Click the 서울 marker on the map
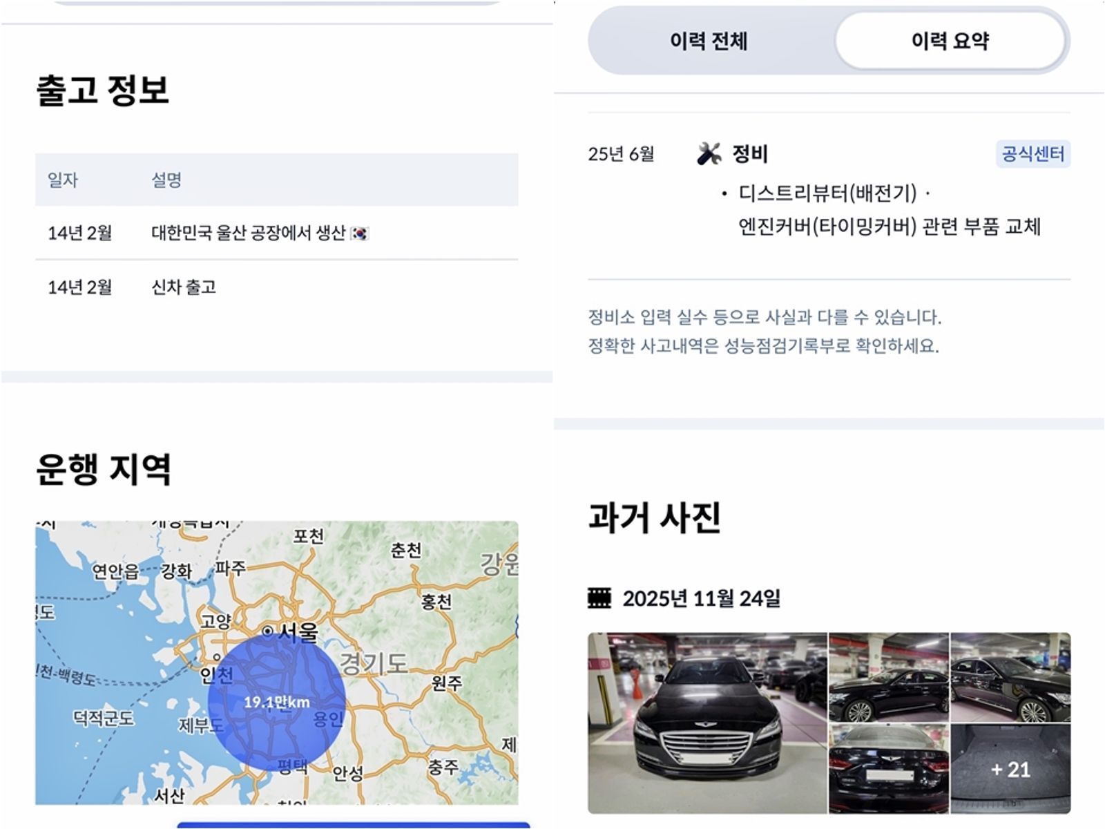1105x829 pixels. pyautogui.click(x=268, y=631)
